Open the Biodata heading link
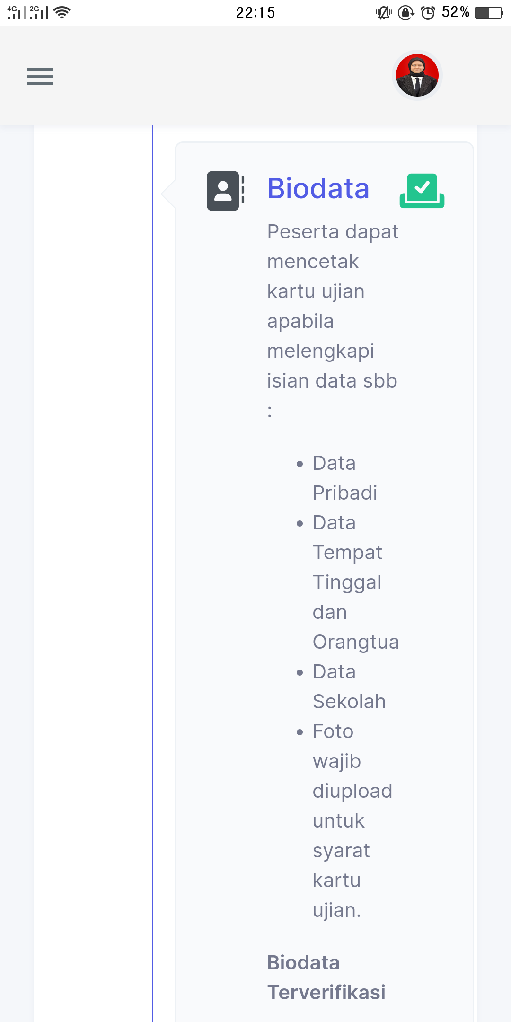511x1022 pixels. 318,188
